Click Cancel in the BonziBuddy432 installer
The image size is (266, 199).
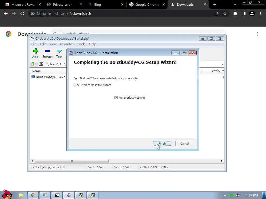(x=185, y=144)
